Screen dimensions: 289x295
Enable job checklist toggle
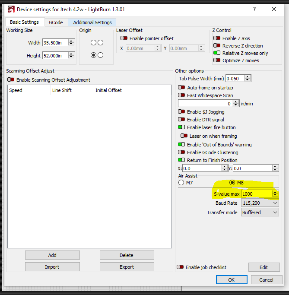pyautogui.click(x=181, y=267)
